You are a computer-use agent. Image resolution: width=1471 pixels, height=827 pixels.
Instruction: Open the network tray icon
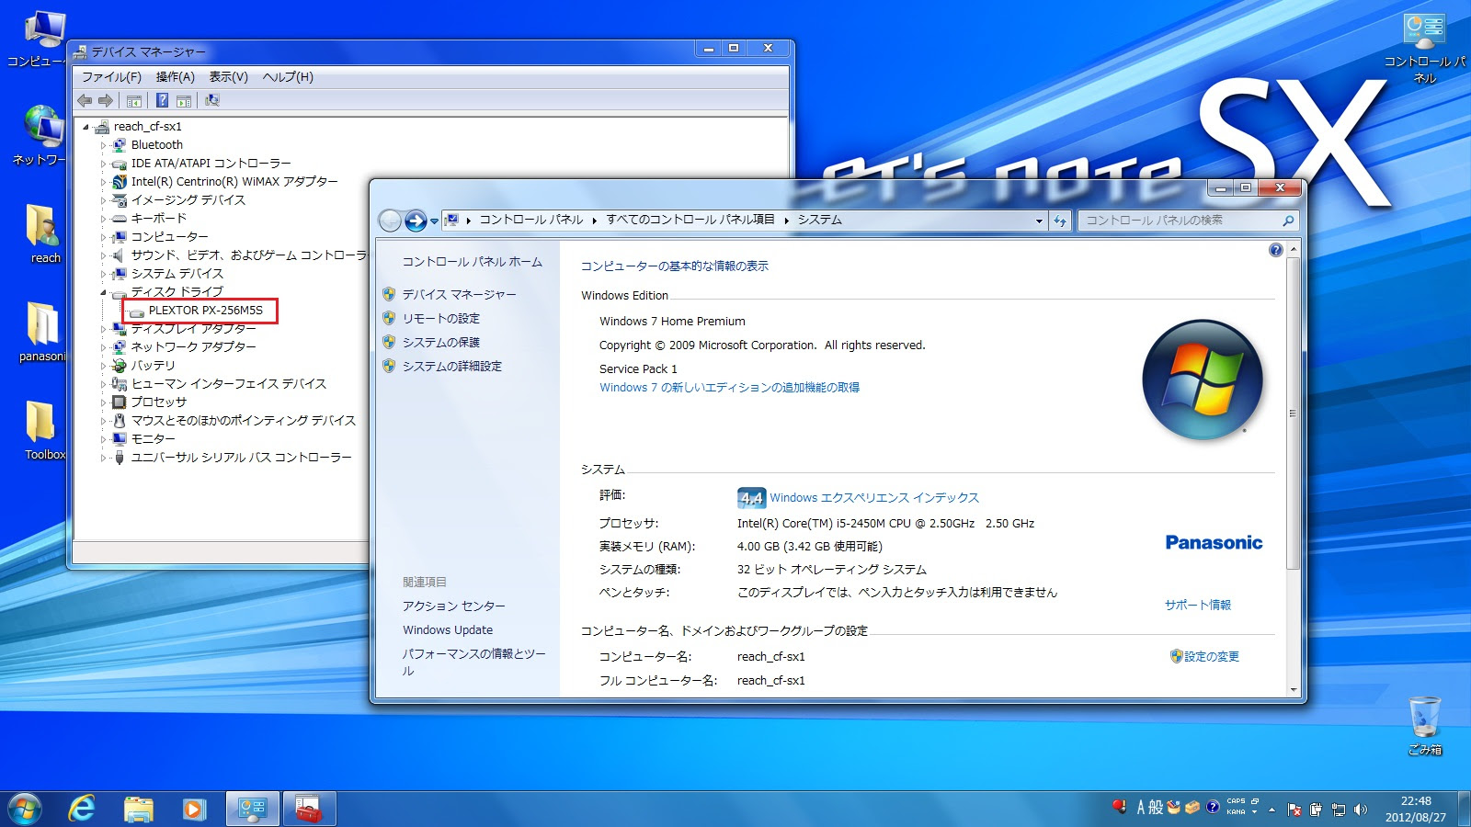(x=1339, y=810)
